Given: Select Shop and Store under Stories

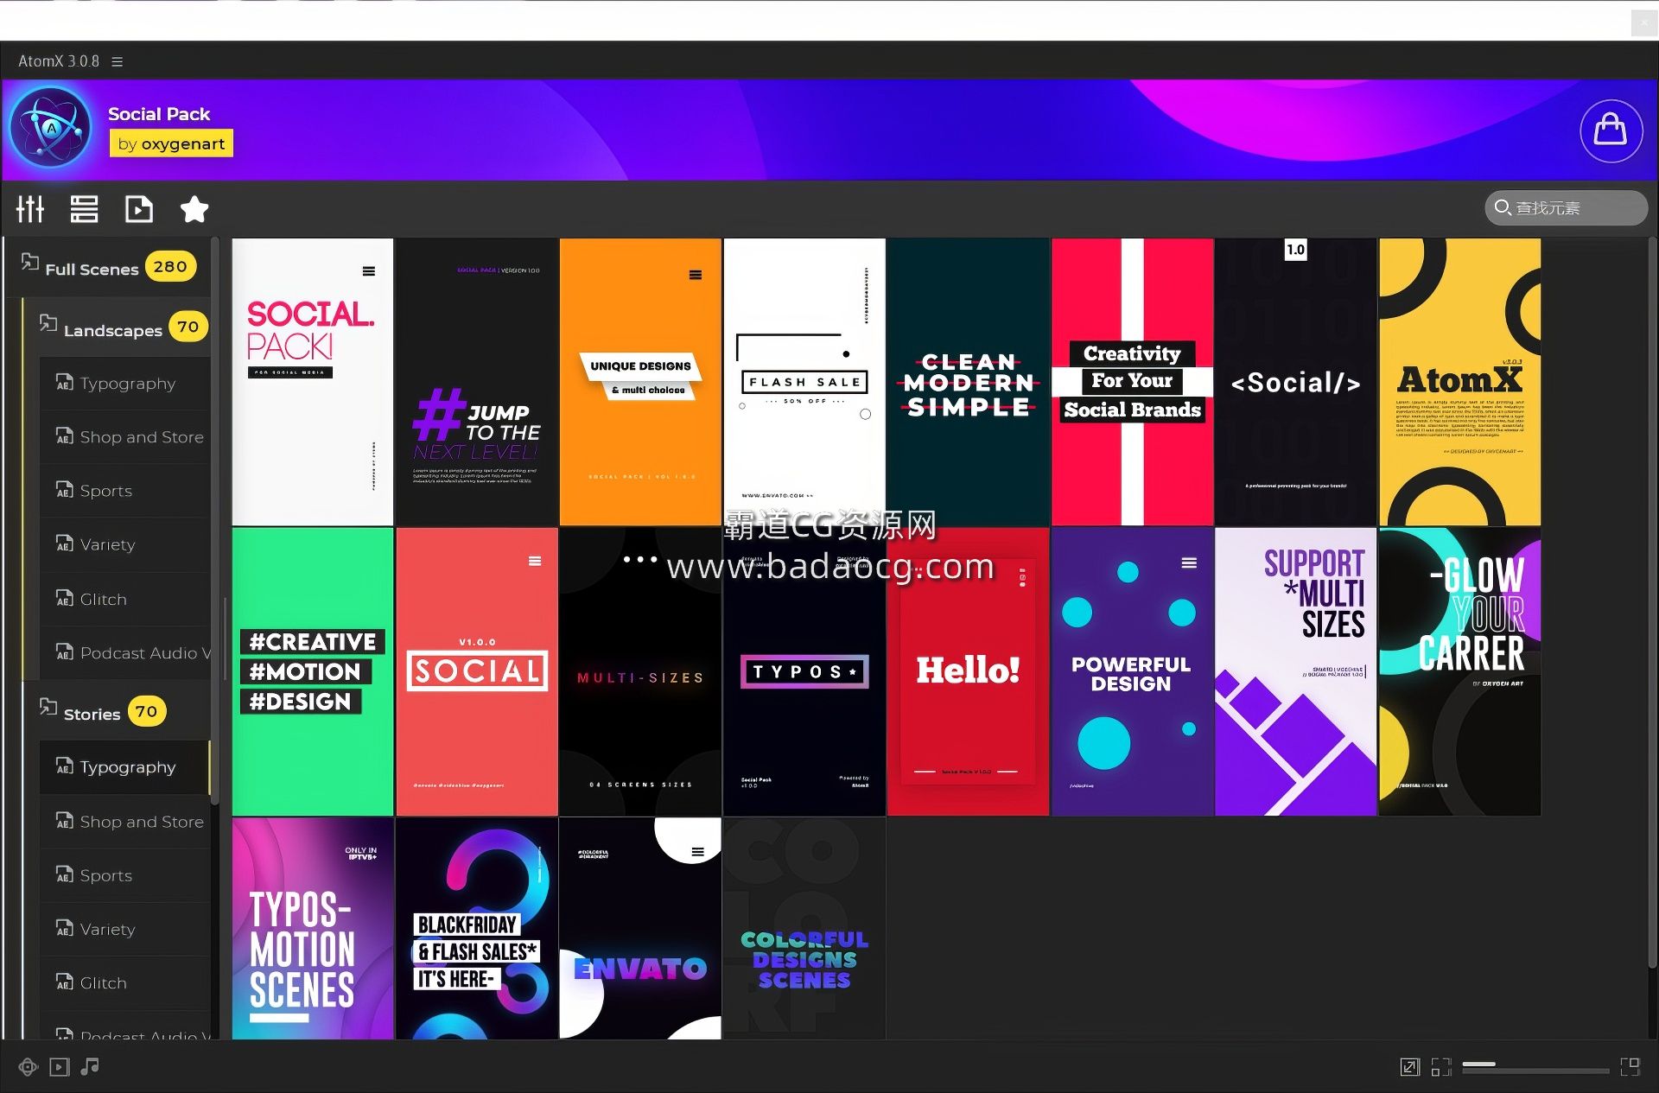Looking at the screenshot, I should pyautogui.click(x=124, y=822).
